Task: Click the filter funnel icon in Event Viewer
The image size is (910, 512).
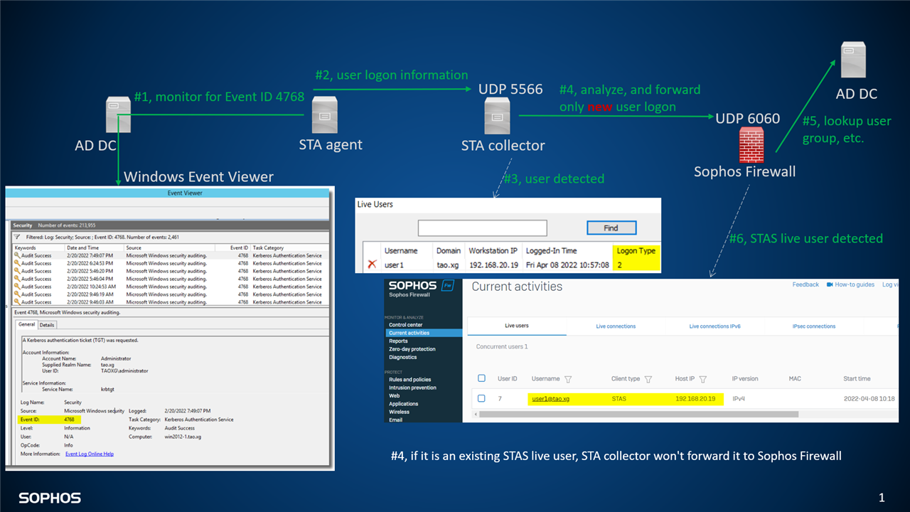Action: [17, 236]
